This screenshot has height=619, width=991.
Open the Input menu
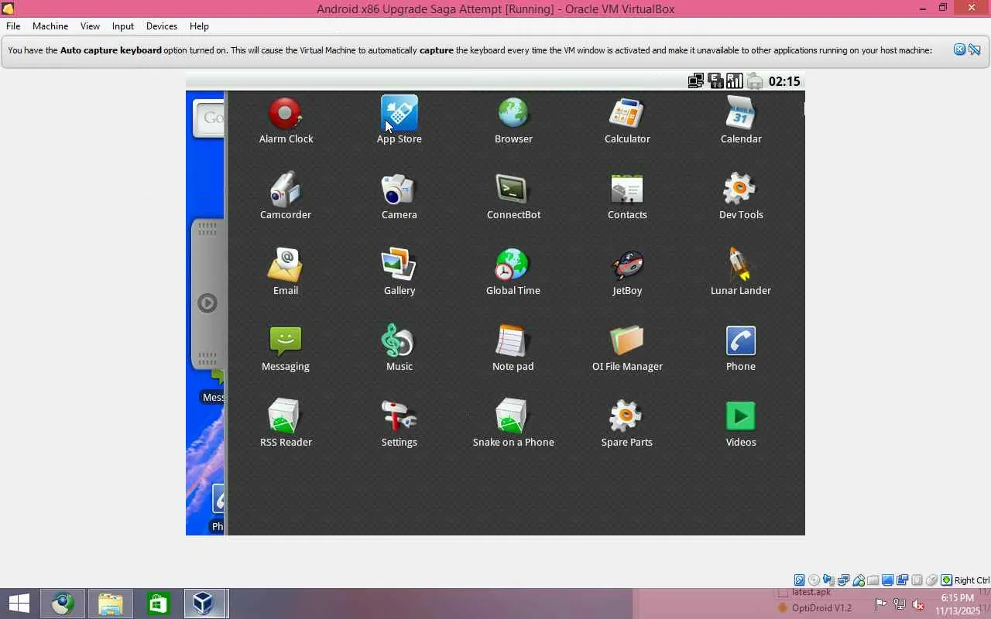click(x=123, y=26)
